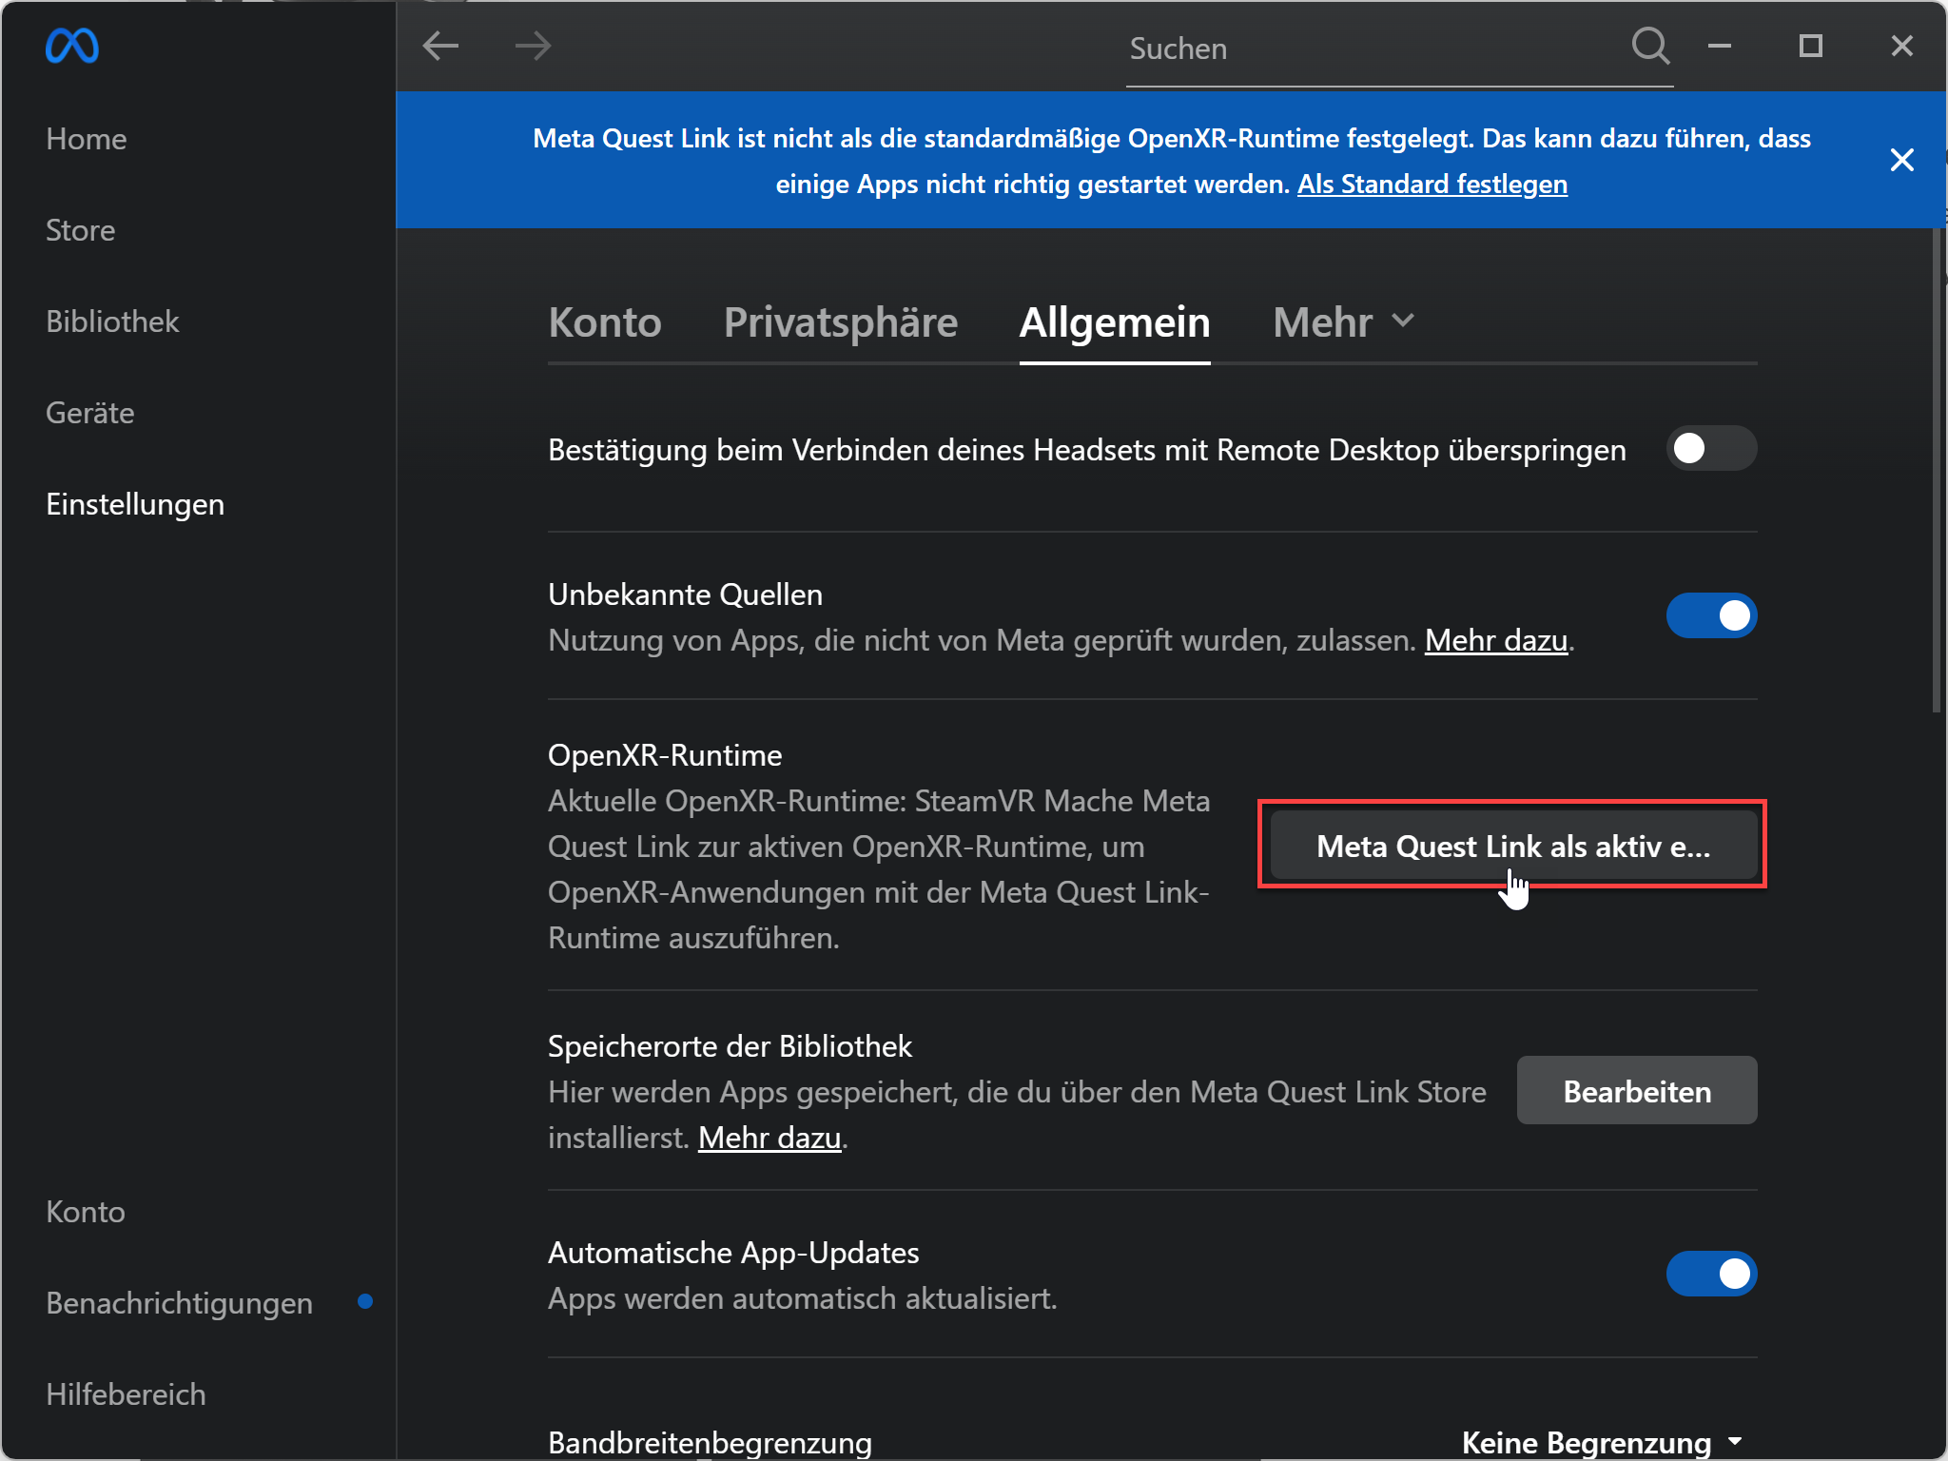Minimize the Meta Quest Link window
1948x1461 pixels.
pyautogui.click(x=1719, y=46)
